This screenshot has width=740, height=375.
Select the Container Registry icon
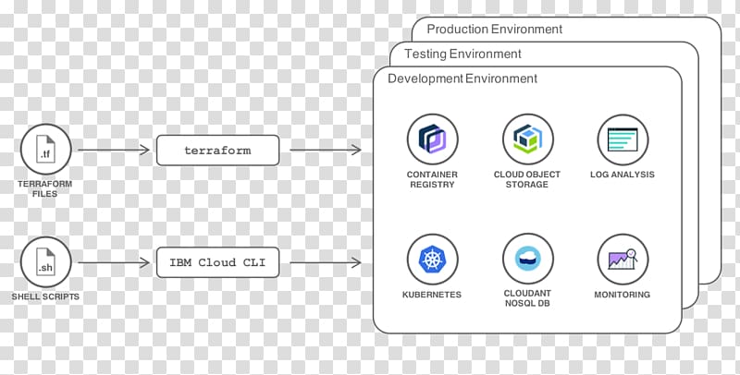[x=432, y=139]
